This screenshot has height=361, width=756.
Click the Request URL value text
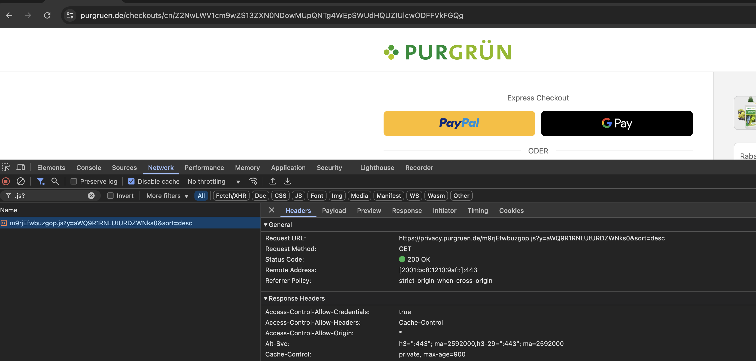pos(532,238)
